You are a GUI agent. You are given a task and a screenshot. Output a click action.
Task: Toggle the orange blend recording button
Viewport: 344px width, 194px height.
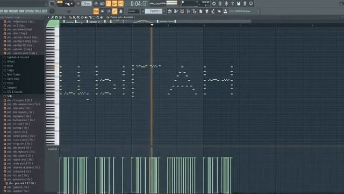pos(114,4)
